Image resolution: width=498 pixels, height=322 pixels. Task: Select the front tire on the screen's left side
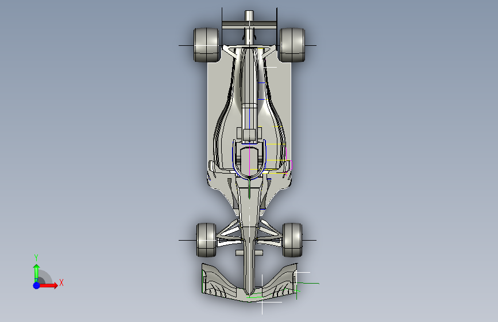point(206,239)
